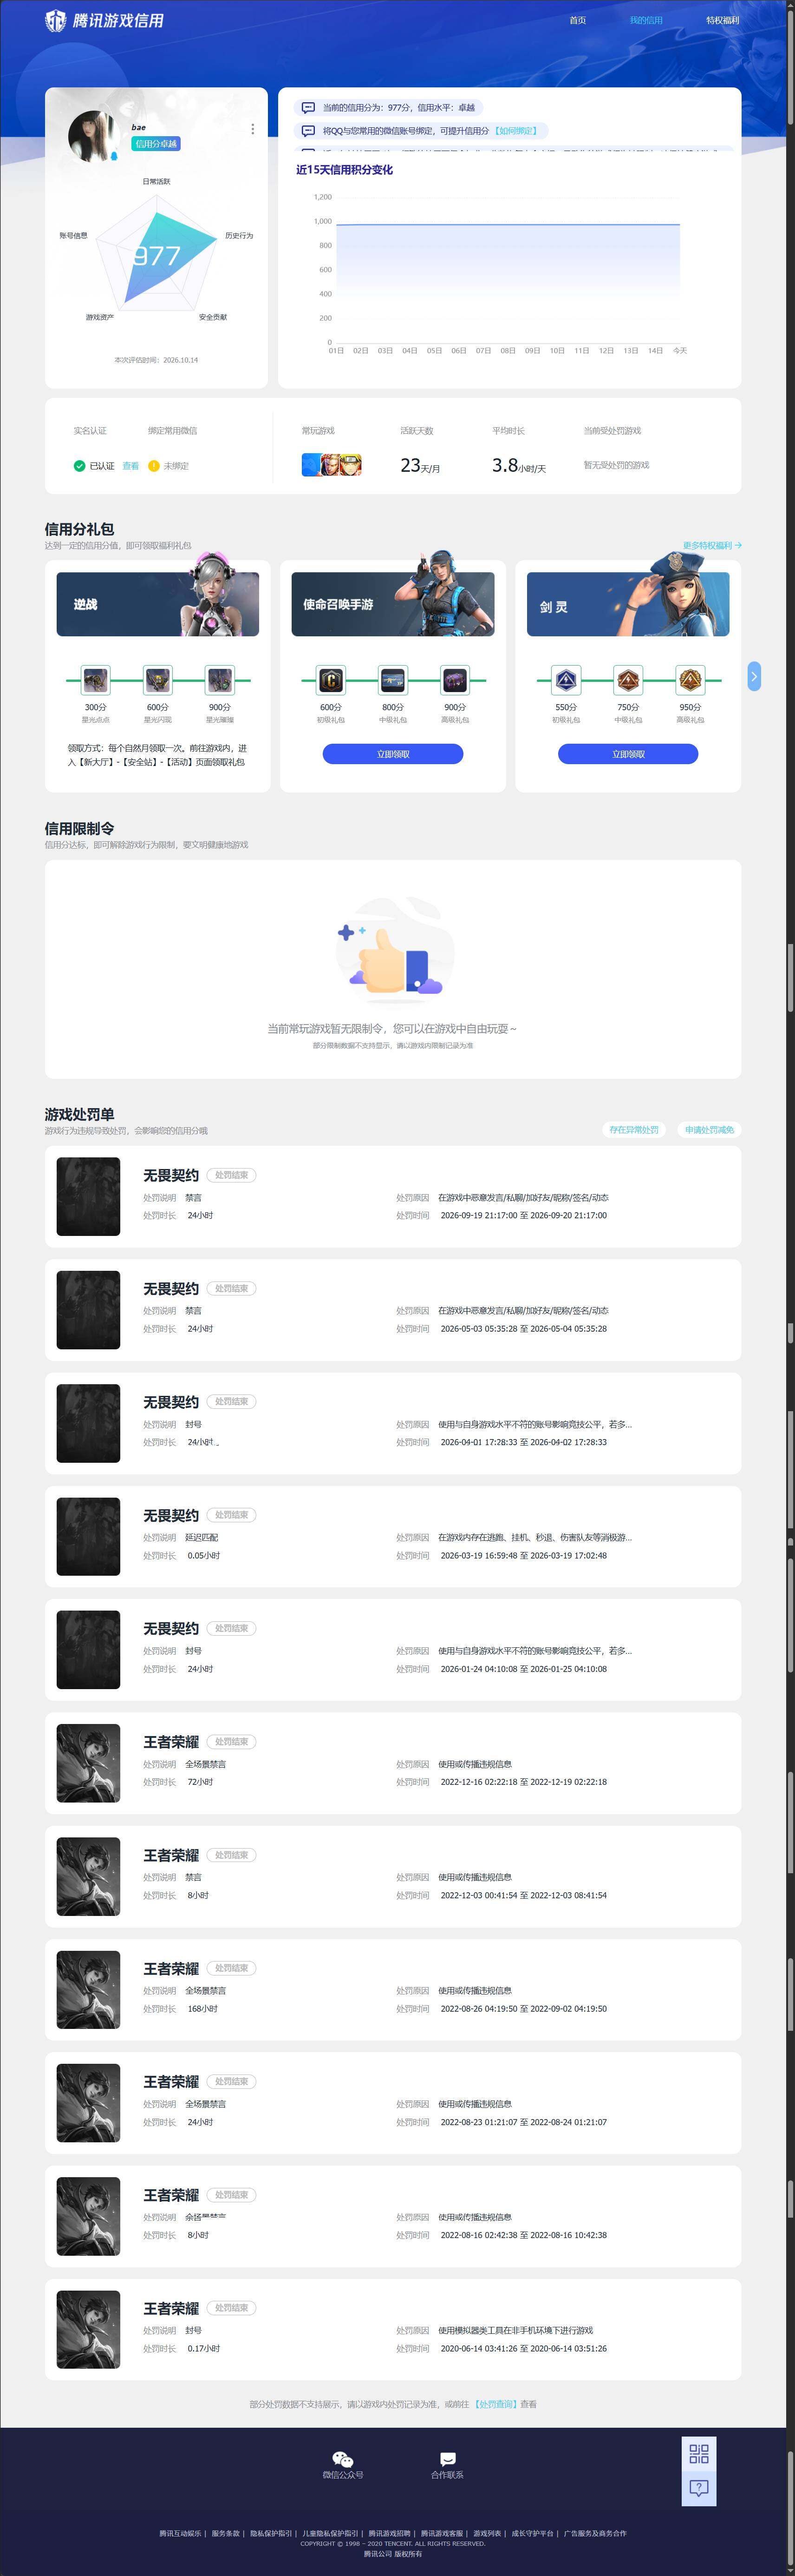Click 王者荣耀 thumbnail for 2020-06-14 penalty
The width and height of the screenshot is (795, 2576).
(x=88, y=2329)
